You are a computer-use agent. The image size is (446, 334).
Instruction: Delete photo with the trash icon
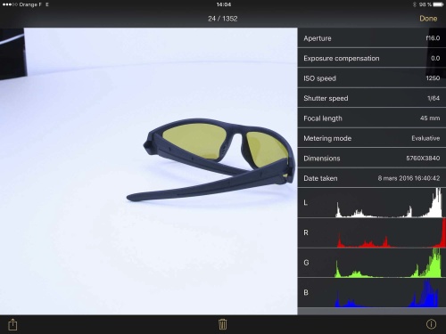223,324
